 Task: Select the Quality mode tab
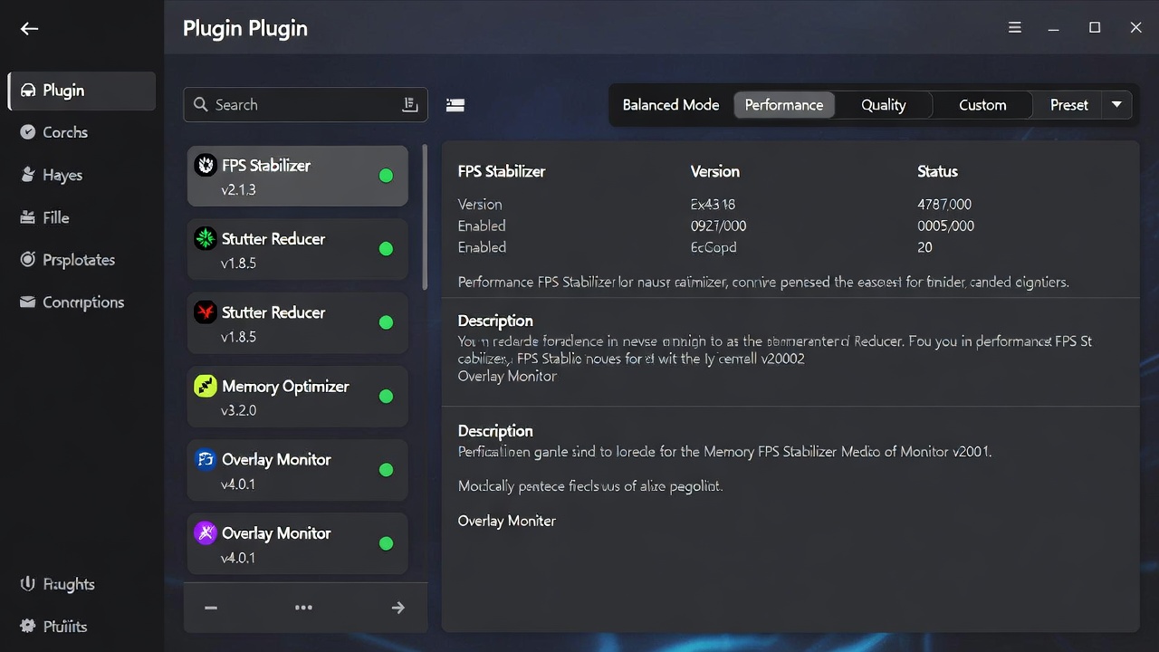tap(884, 105)
